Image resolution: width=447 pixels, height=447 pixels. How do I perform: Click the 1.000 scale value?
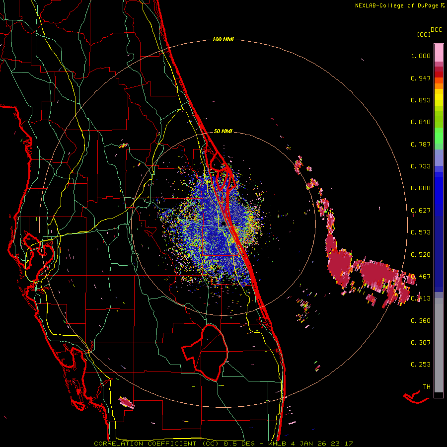421,56
